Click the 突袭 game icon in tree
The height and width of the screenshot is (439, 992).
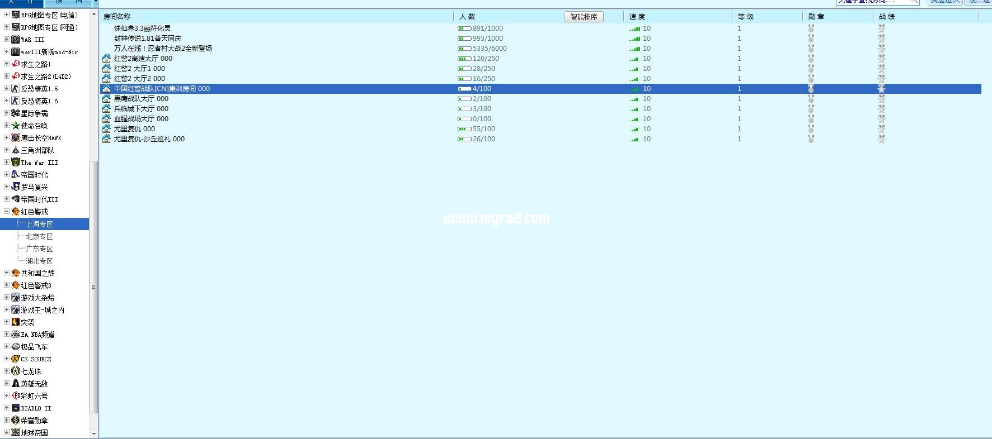(16, 322)
